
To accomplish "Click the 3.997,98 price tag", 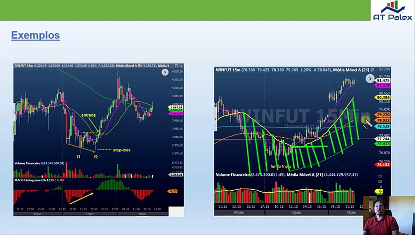I will pyautogui.click(x=177, y=107).
